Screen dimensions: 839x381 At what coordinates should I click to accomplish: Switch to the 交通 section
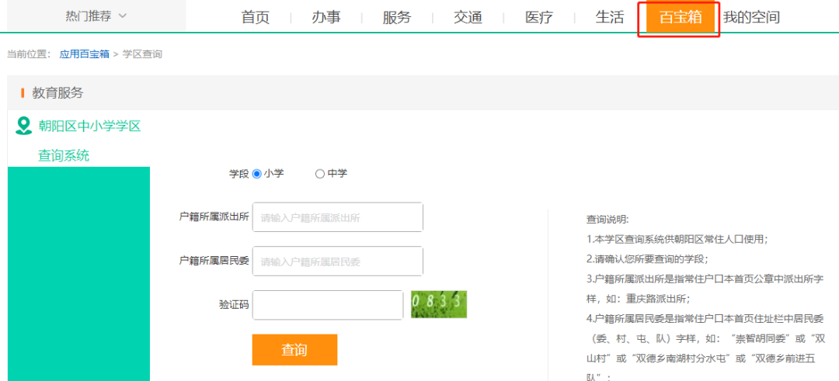(x=468, y=17)
